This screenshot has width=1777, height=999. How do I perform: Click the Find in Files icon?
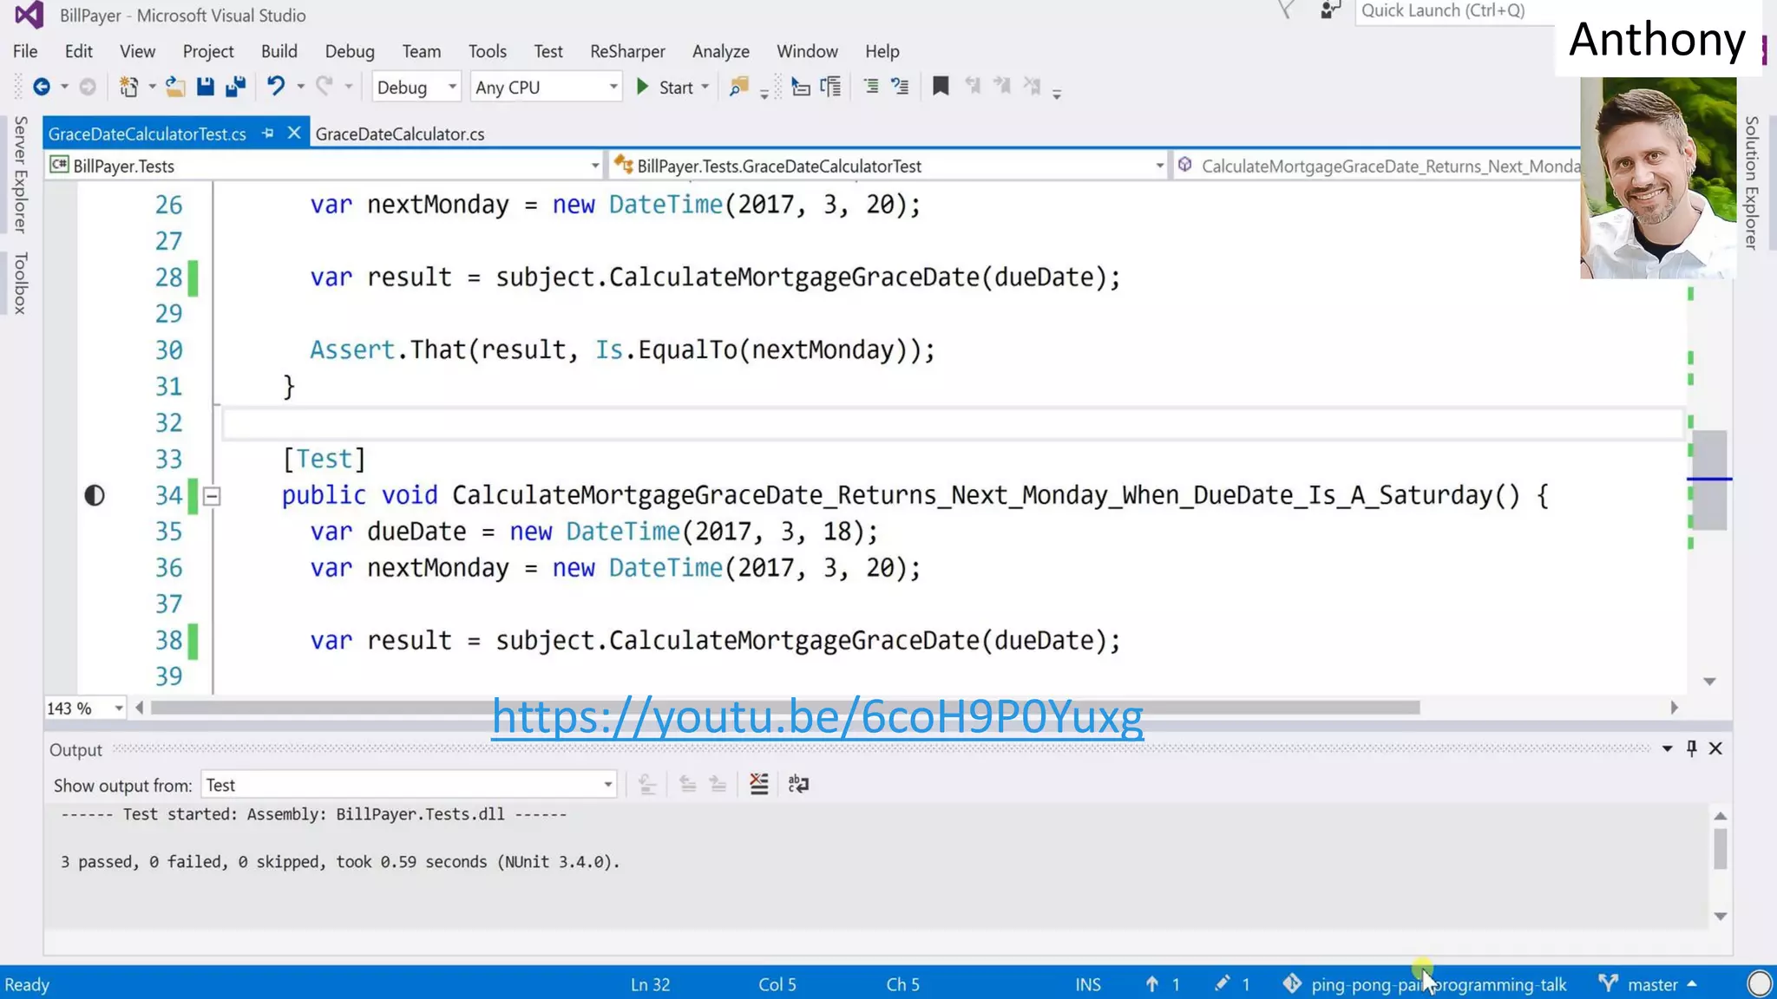point(738,87)
